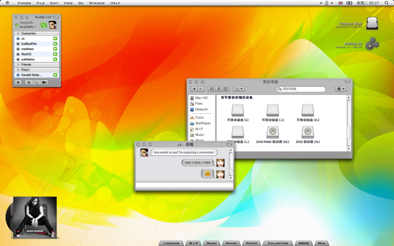394x246 pixels.
Task: Open the File menu
Action: click(x=41, y=3)
